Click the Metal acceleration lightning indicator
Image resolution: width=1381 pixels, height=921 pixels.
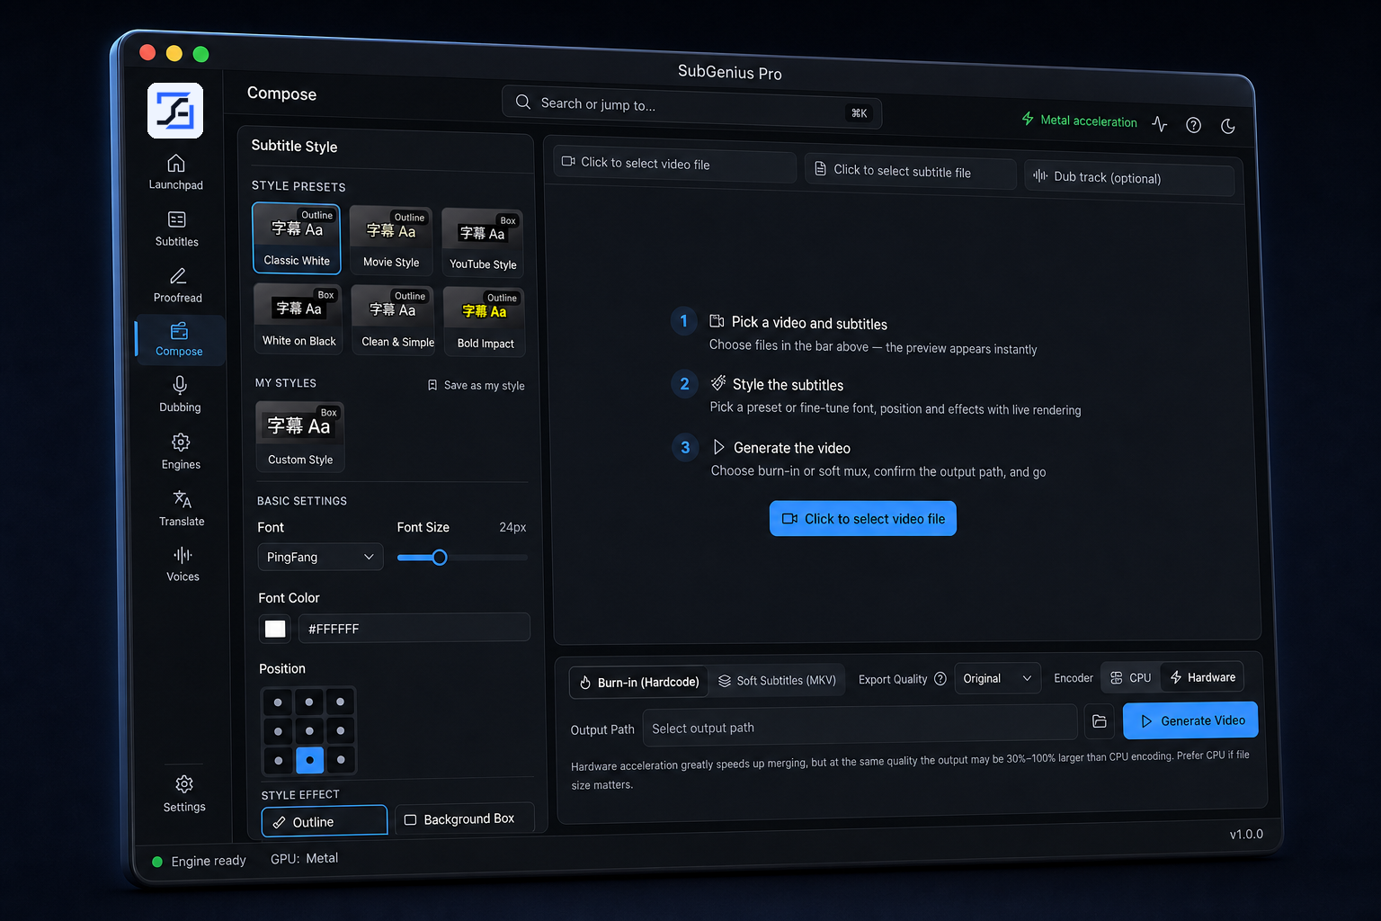click(1028, 119)
